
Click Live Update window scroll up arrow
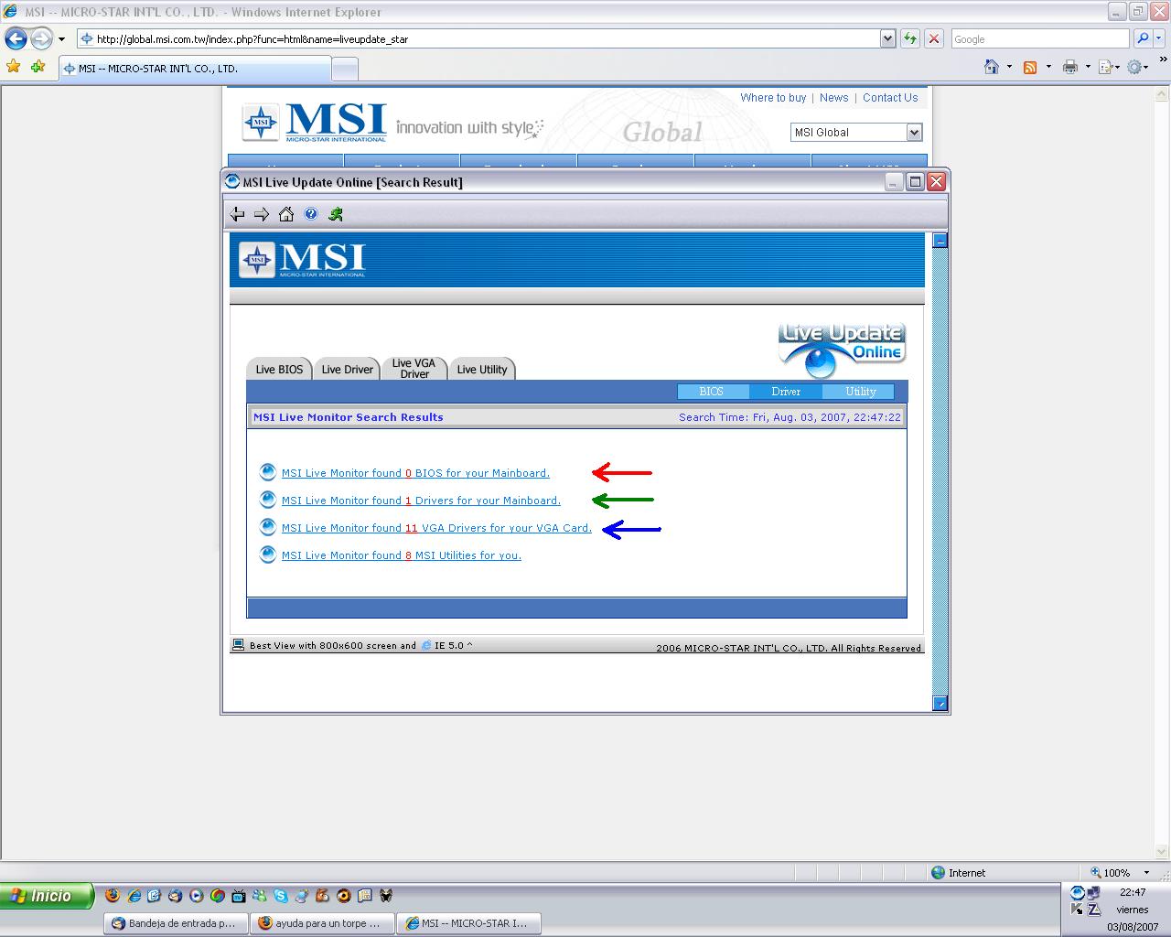click(940, 241)
